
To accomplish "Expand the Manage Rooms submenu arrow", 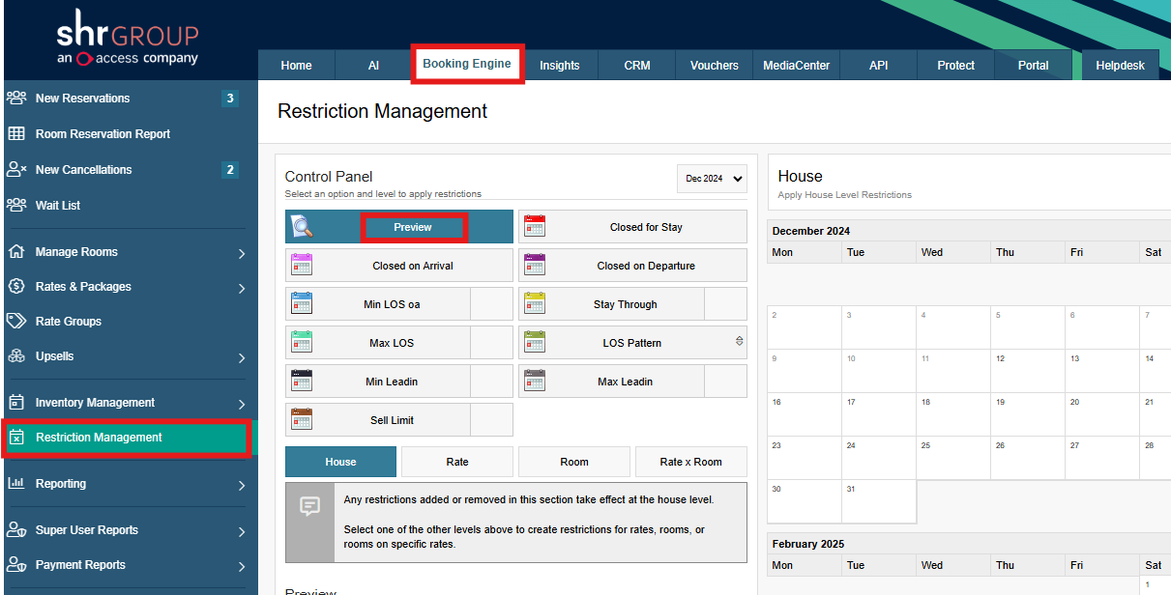I will point(242,253).
